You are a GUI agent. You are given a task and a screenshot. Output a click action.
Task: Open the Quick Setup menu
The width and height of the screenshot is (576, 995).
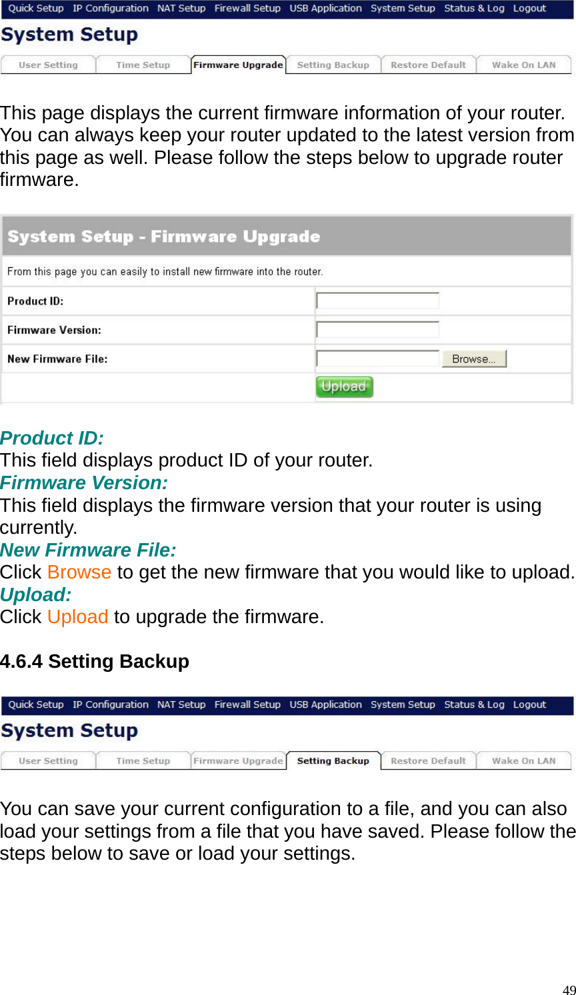tap(35, 8)
